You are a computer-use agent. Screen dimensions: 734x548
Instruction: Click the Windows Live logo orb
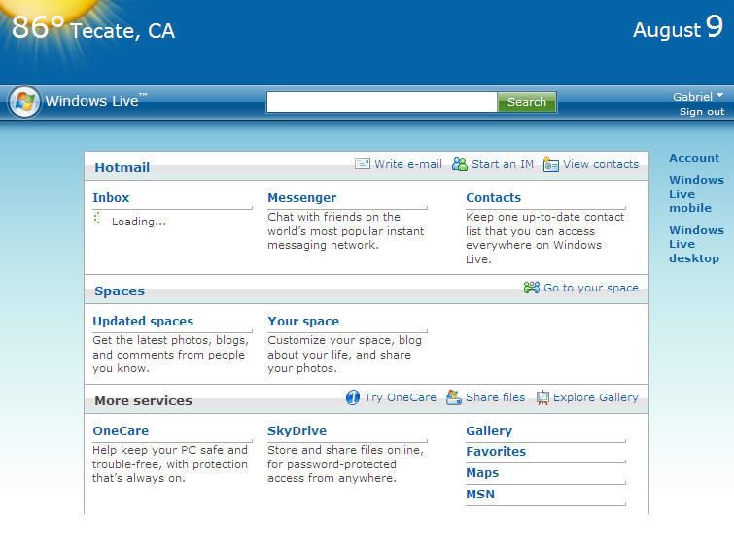pos(24,101)
